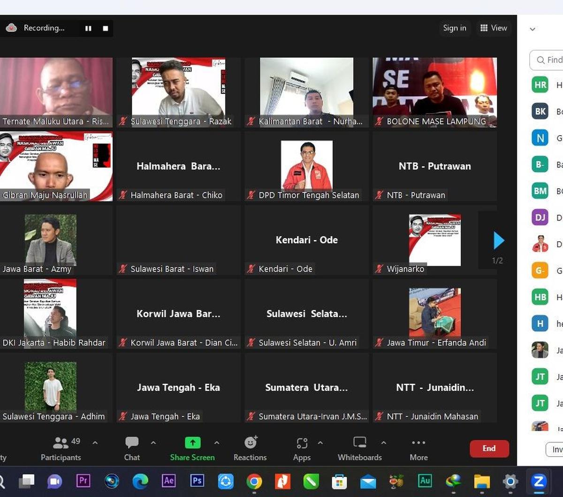Screen dimensions: 563x497
Task: Click the "Gibran Maju Nasrullah" name label
Action: click(45, 195)
